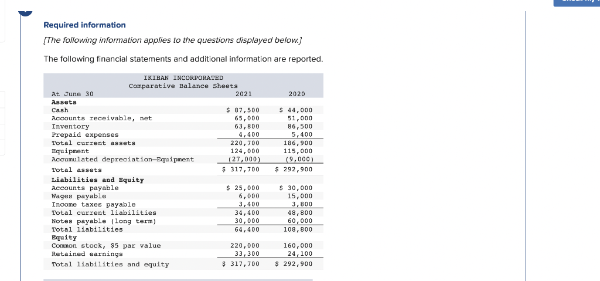Select total current liabilities 2020 value 48,800
This screenshot has width=600, height=281.
pos(300,213)
